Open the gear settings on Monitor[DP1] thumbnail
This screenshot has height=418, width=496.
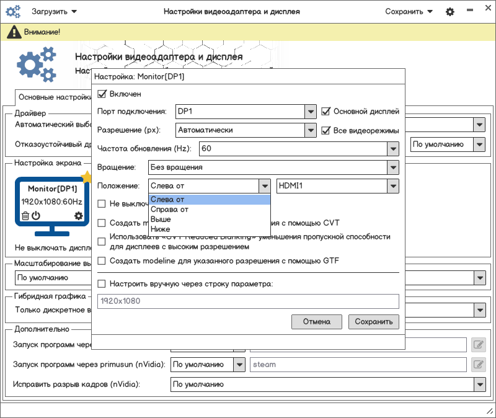click(78, 216)
